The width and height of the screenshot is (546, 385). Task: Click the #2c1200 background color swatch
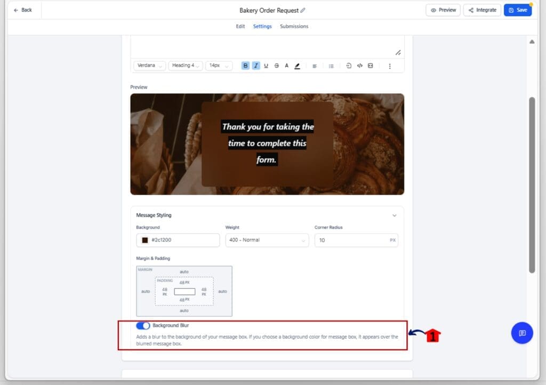(144, 240)
